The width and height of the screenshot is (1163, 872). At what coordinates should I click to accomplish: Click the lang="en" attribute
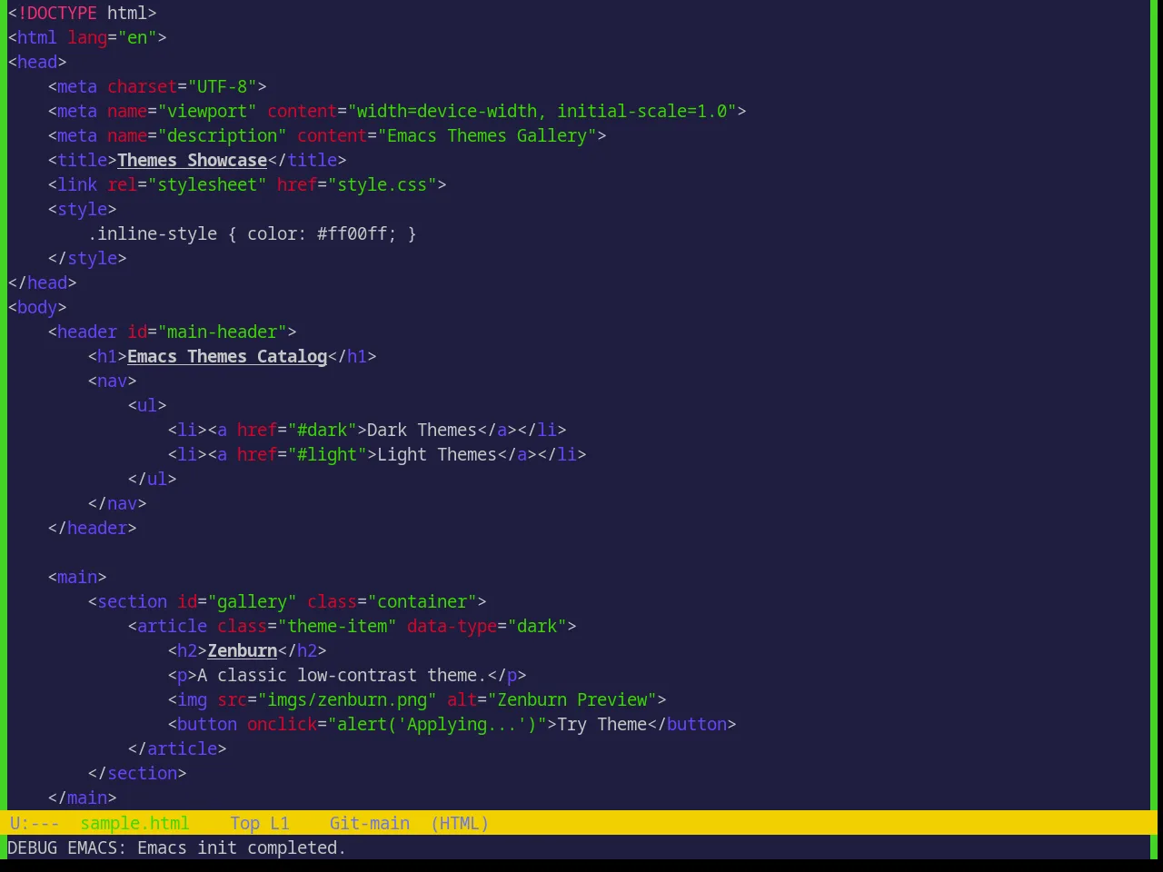coord(112,37)
